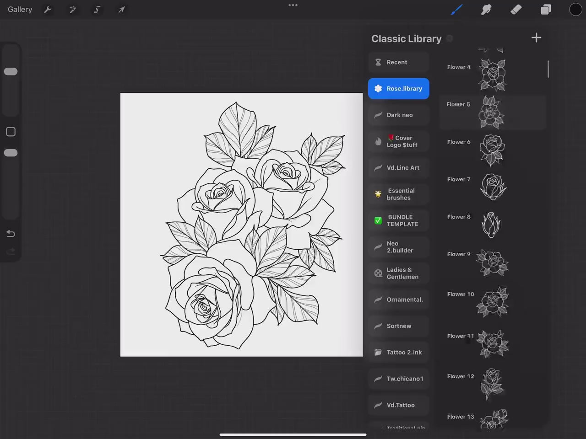
Task: Redo the last undone action
Action: coord(11,251)
